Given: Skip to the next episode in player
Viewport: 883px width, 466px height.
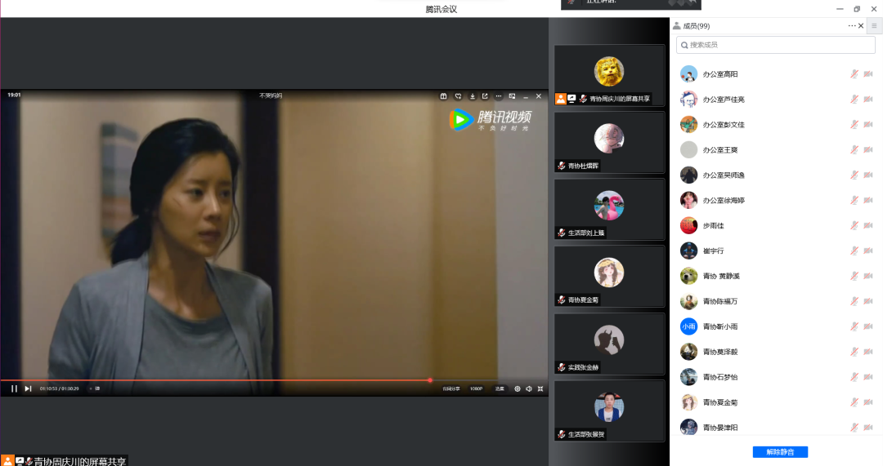Looking at the screenshot, I should coord(28,388).
